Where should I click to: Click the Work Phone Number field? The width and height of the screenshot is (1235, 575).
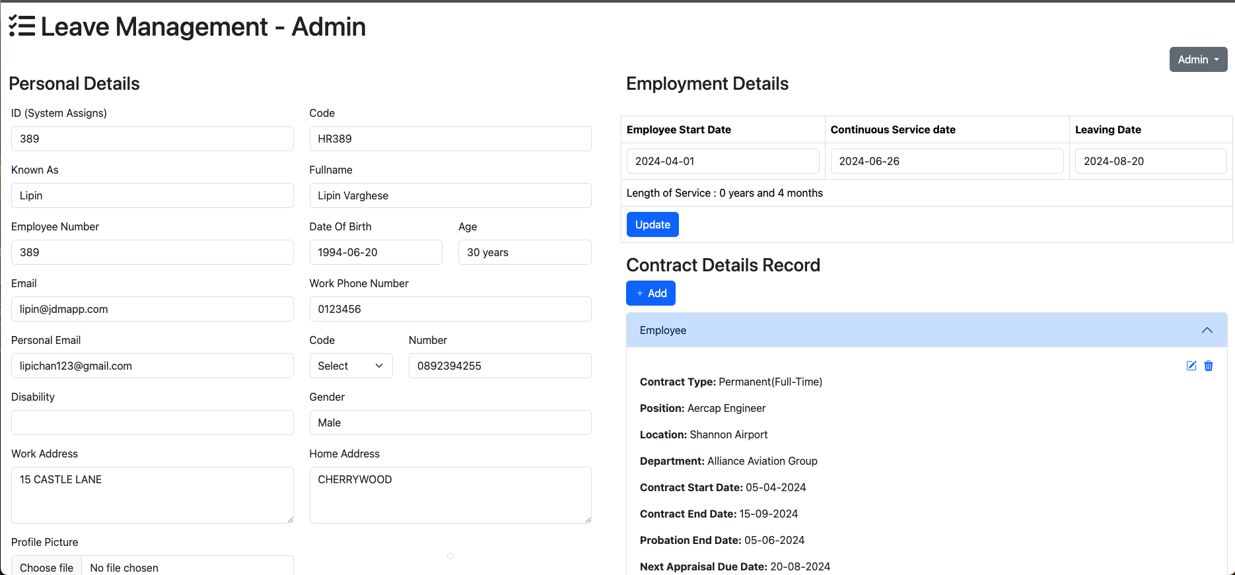pyautogui.click(x=450, y=309)
